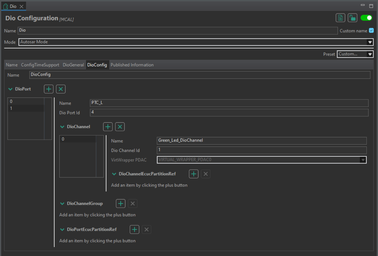378x256 pixels.
Task: Select DioPort entry 0 in list
Action: tap(26, 102)
